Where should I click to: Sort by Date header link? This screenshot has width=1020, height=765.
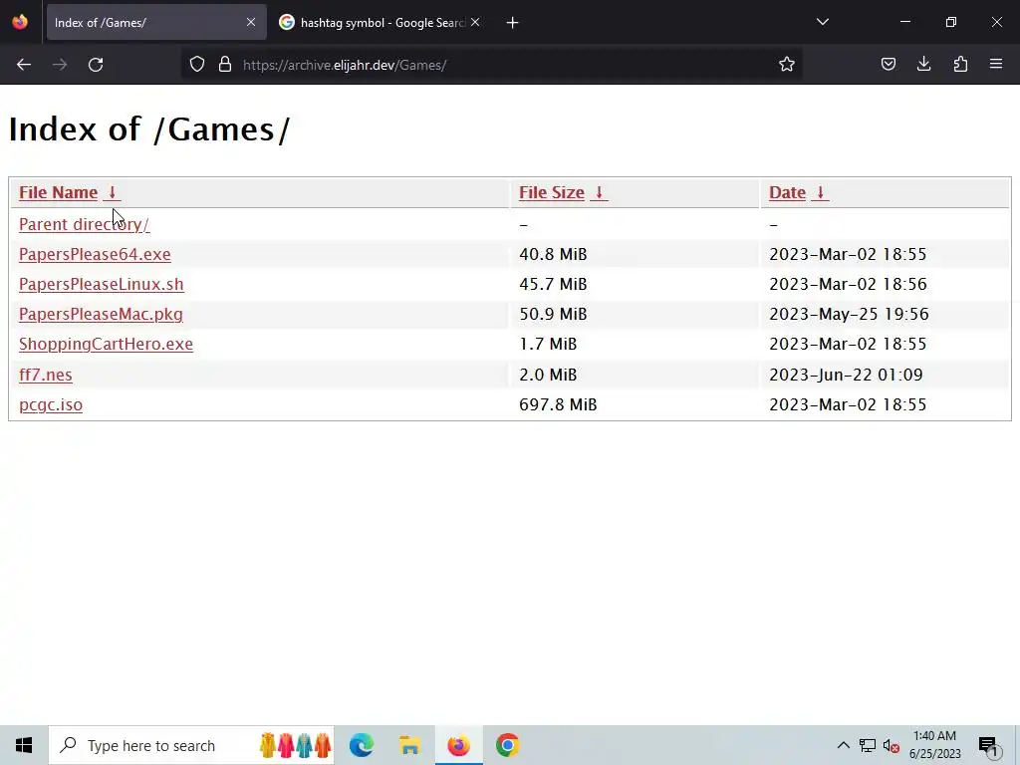pyautogui.click(x=787, y=192)
